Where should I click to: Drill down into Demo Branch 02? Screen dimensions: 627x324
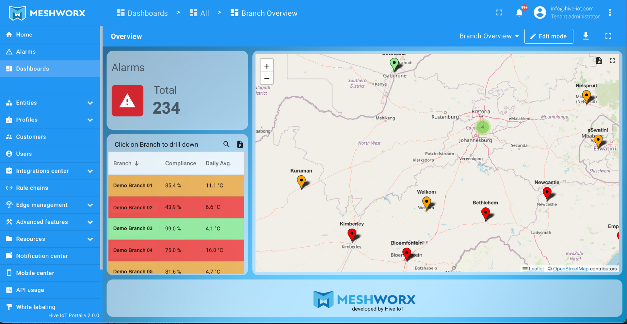(x=176, y=207)
